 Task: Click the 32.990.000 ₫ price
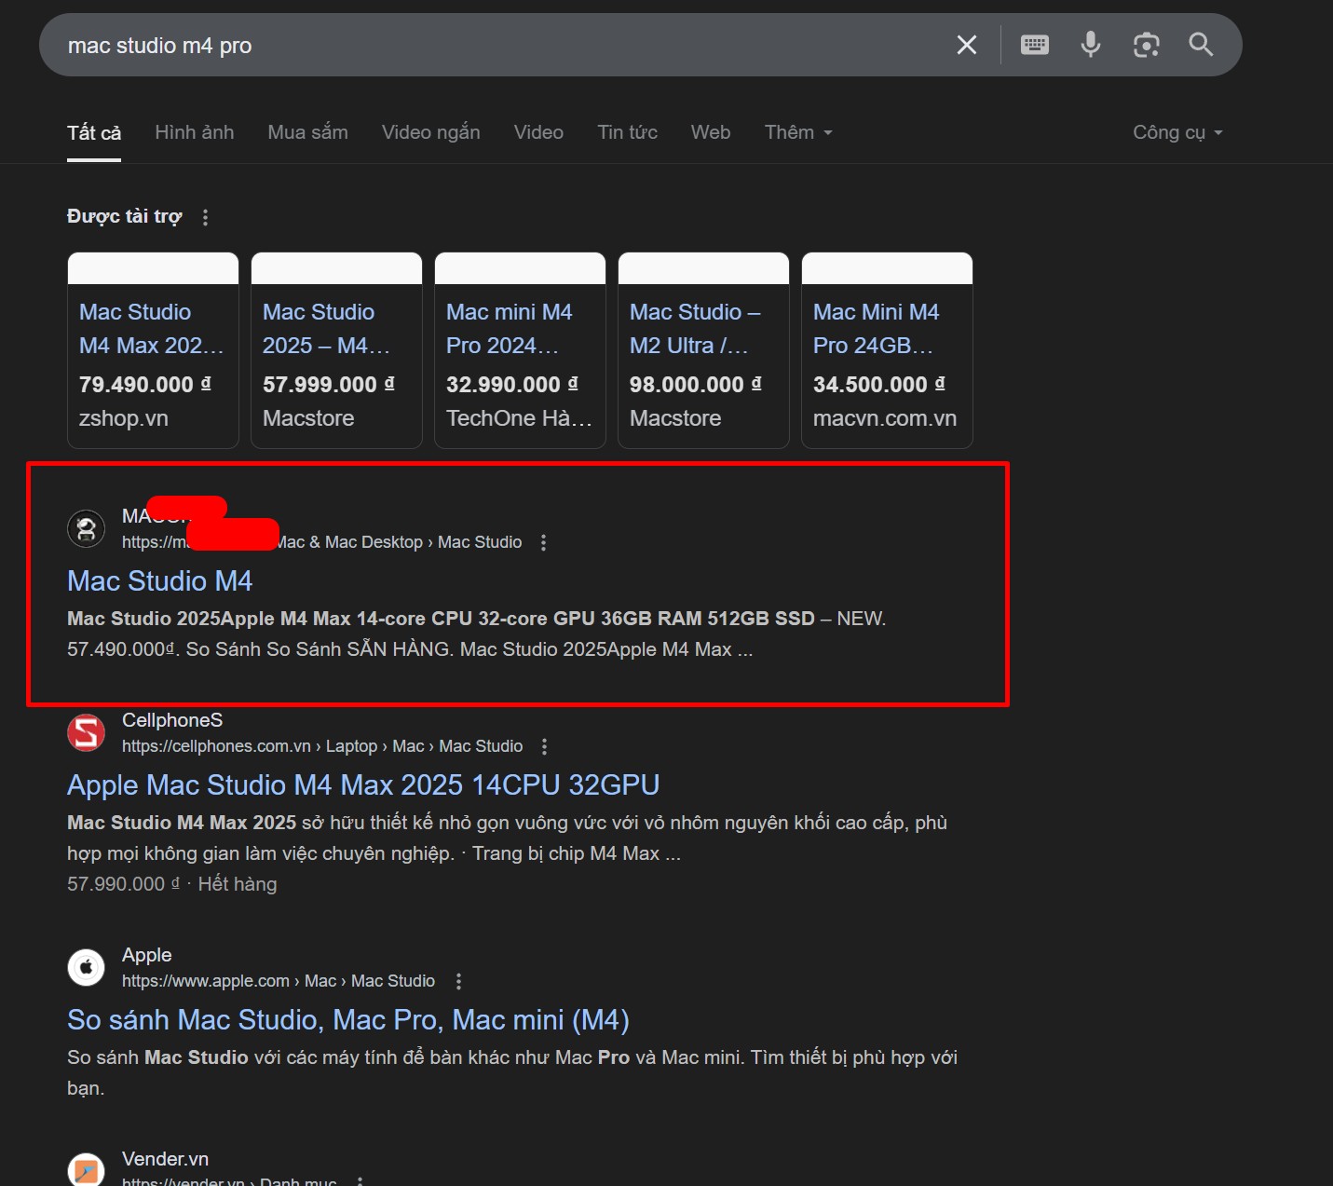pos(512,384)
